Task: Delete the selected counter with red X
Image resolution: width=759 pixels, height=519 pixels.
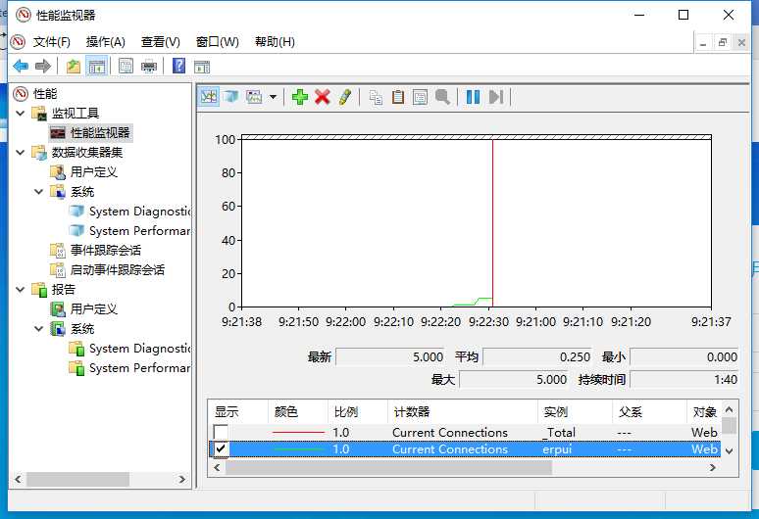Action: tap(323, 97)
